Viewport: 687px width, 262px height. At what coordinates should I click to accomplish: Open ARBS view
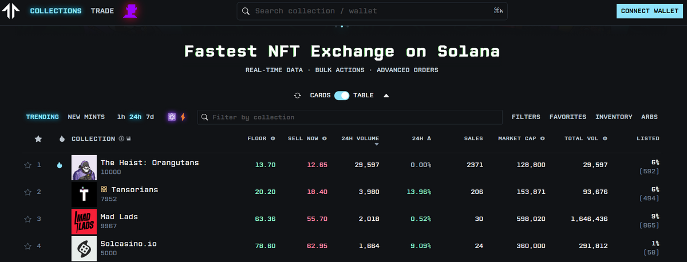(649, 117)
